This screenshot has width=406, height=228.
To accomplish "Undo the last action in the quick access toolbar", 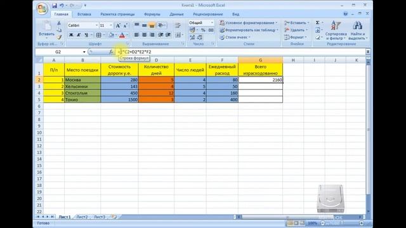I will [x=62, y=5].
